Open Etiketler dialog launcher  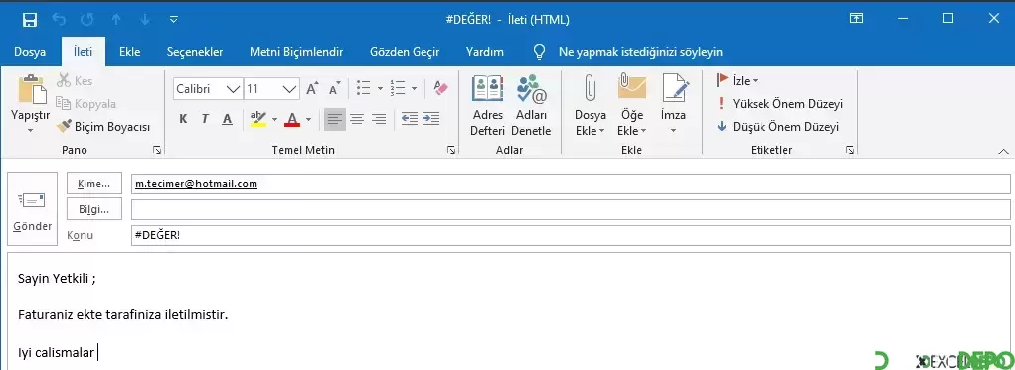pyautogui.click(x=849, y=150)
